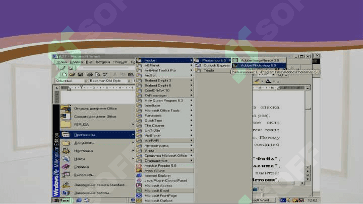Screen dimensions: 363x204
Task: Select the Photoshop 6.0 submenu folder
Action: pyautogui.click(x=213, y=60)
